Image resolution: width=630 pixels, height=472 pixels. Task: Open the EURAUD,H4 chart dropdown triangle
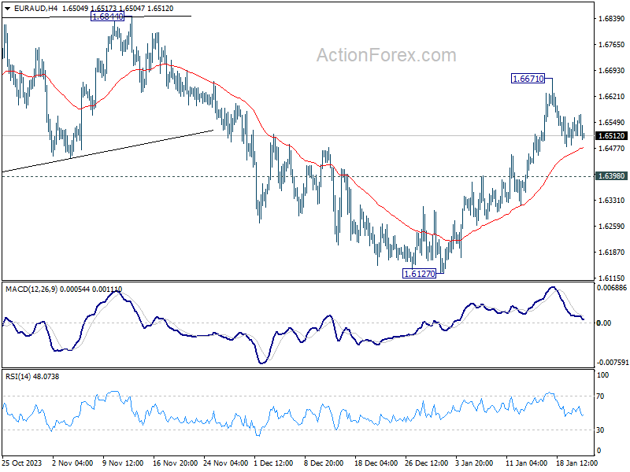click(7, 9)
